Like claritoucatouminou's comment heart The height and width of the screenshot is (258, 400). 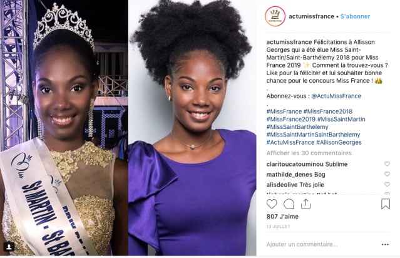[x=387, y=164]
